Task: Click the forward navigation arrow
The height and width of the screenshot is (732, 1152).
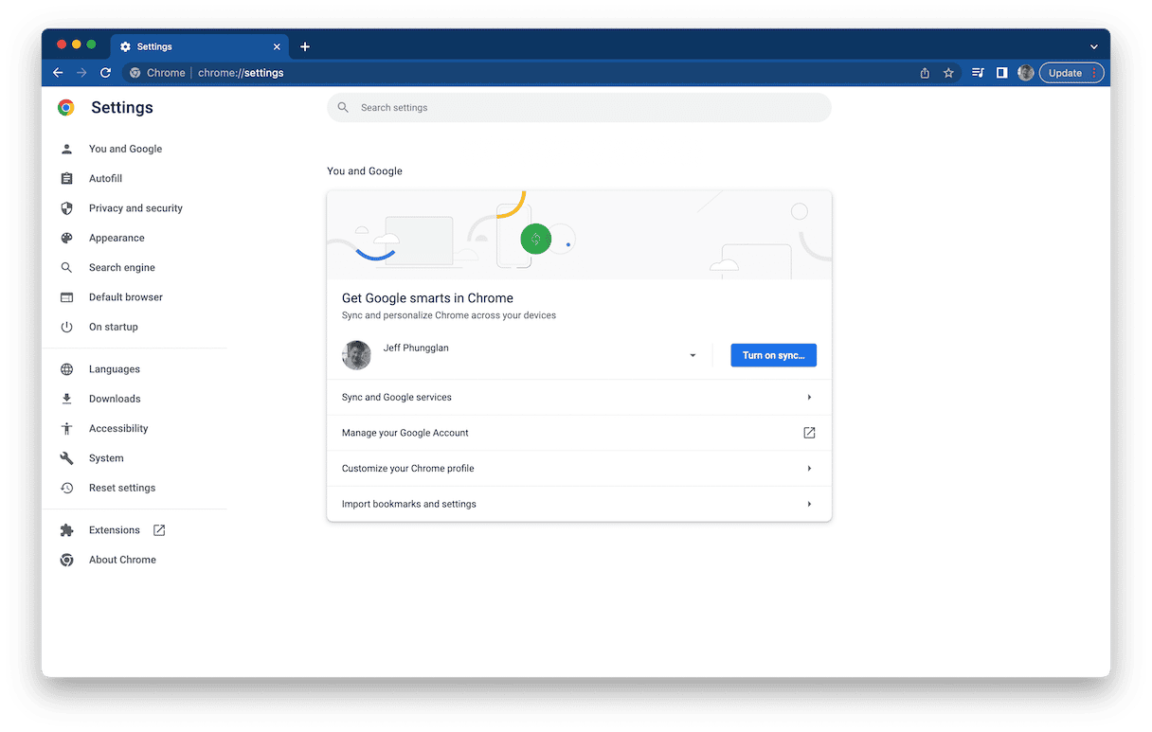Action: coord(81,73)
